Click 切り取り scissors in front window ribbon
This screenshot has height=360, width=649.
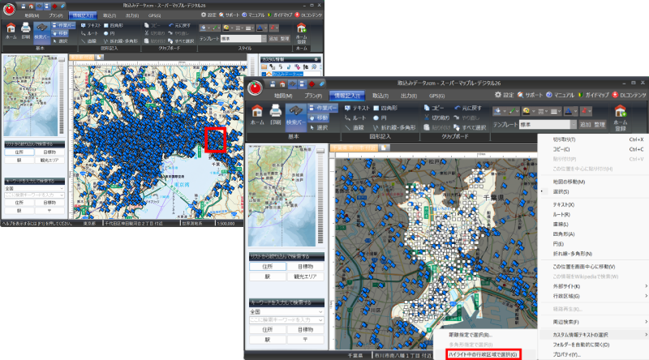click(x=436, y=118)
